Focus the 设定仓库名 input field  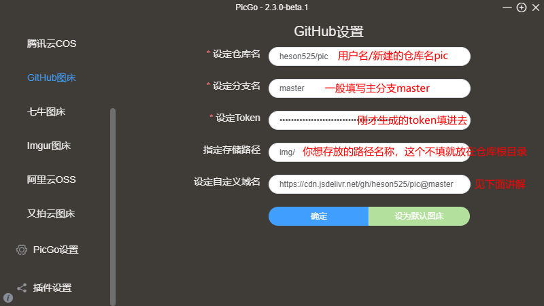coord(369,56)
